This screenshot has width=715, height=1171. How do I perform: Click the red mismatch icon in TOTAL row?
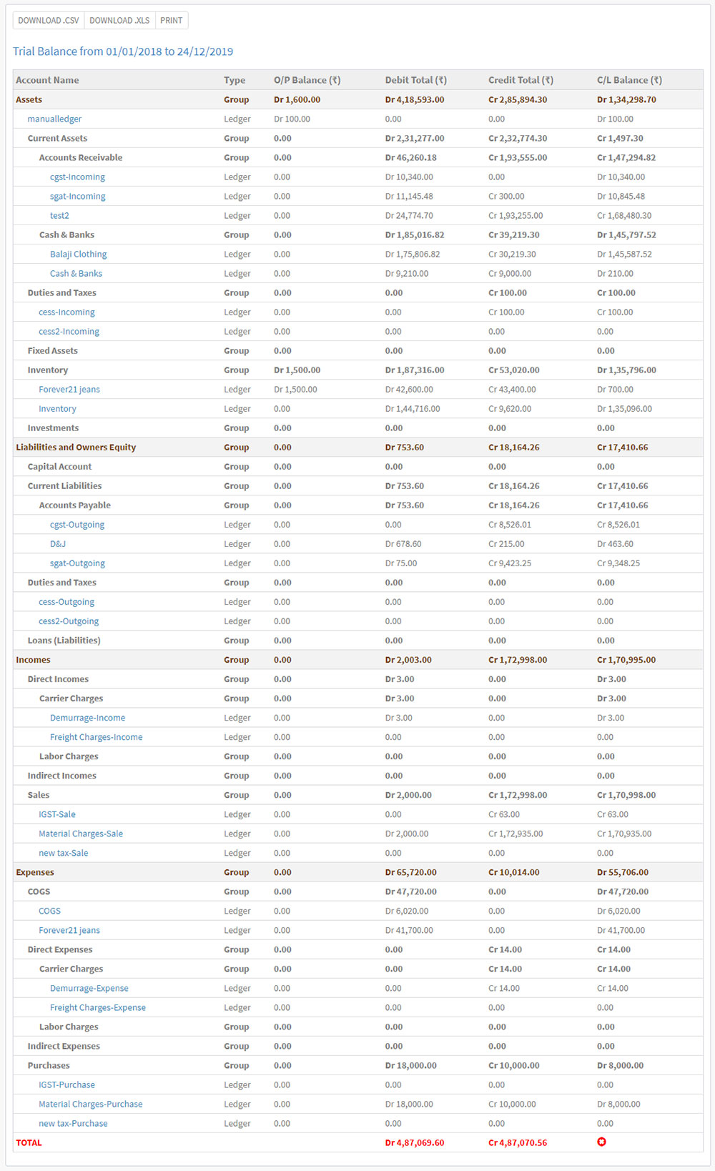(x=601, y=1142)
